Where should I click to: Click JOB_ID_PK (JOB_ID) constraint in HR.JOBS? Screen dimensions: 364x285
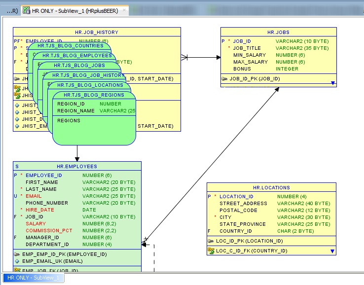(x=255, y=79)
